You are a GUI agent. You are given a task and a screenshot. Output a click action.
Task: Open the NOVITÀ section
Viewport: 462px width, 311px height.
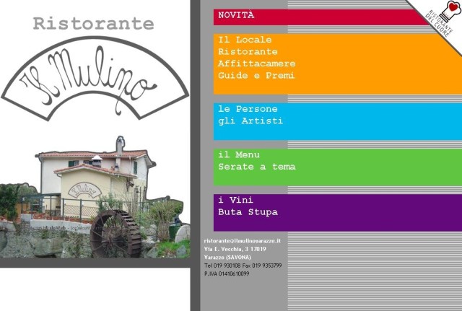(x=236, y=15)
